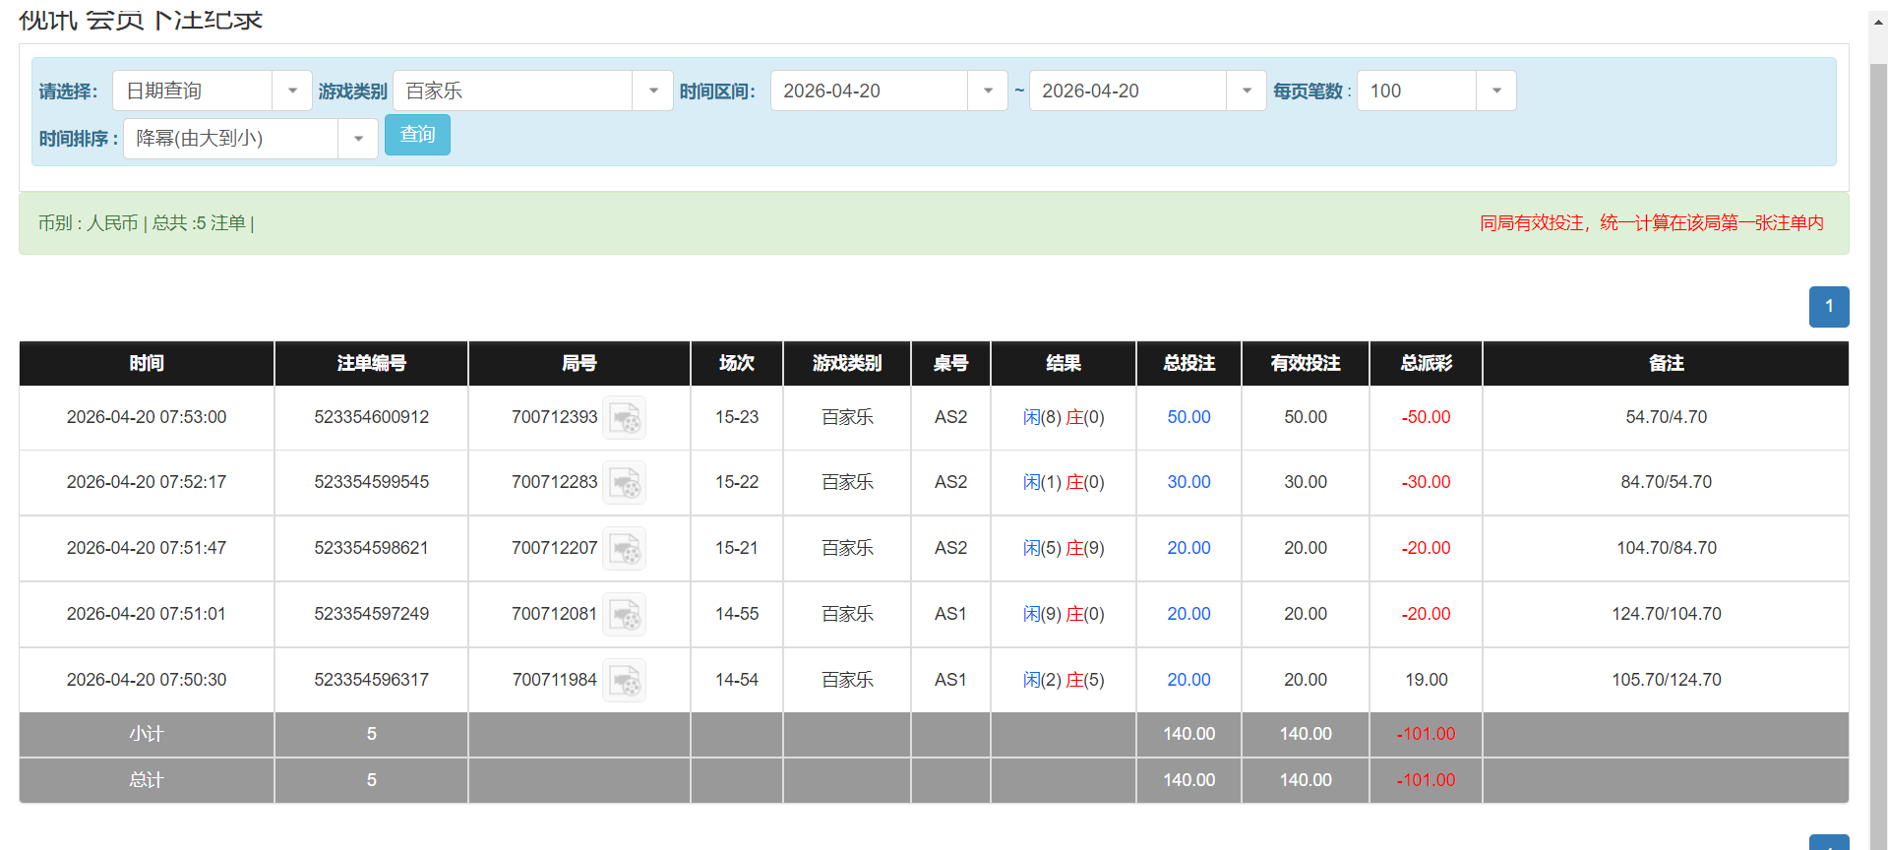Open video replay icon for round 700712207
1888x850 pixels.
(x=624, y=548)
